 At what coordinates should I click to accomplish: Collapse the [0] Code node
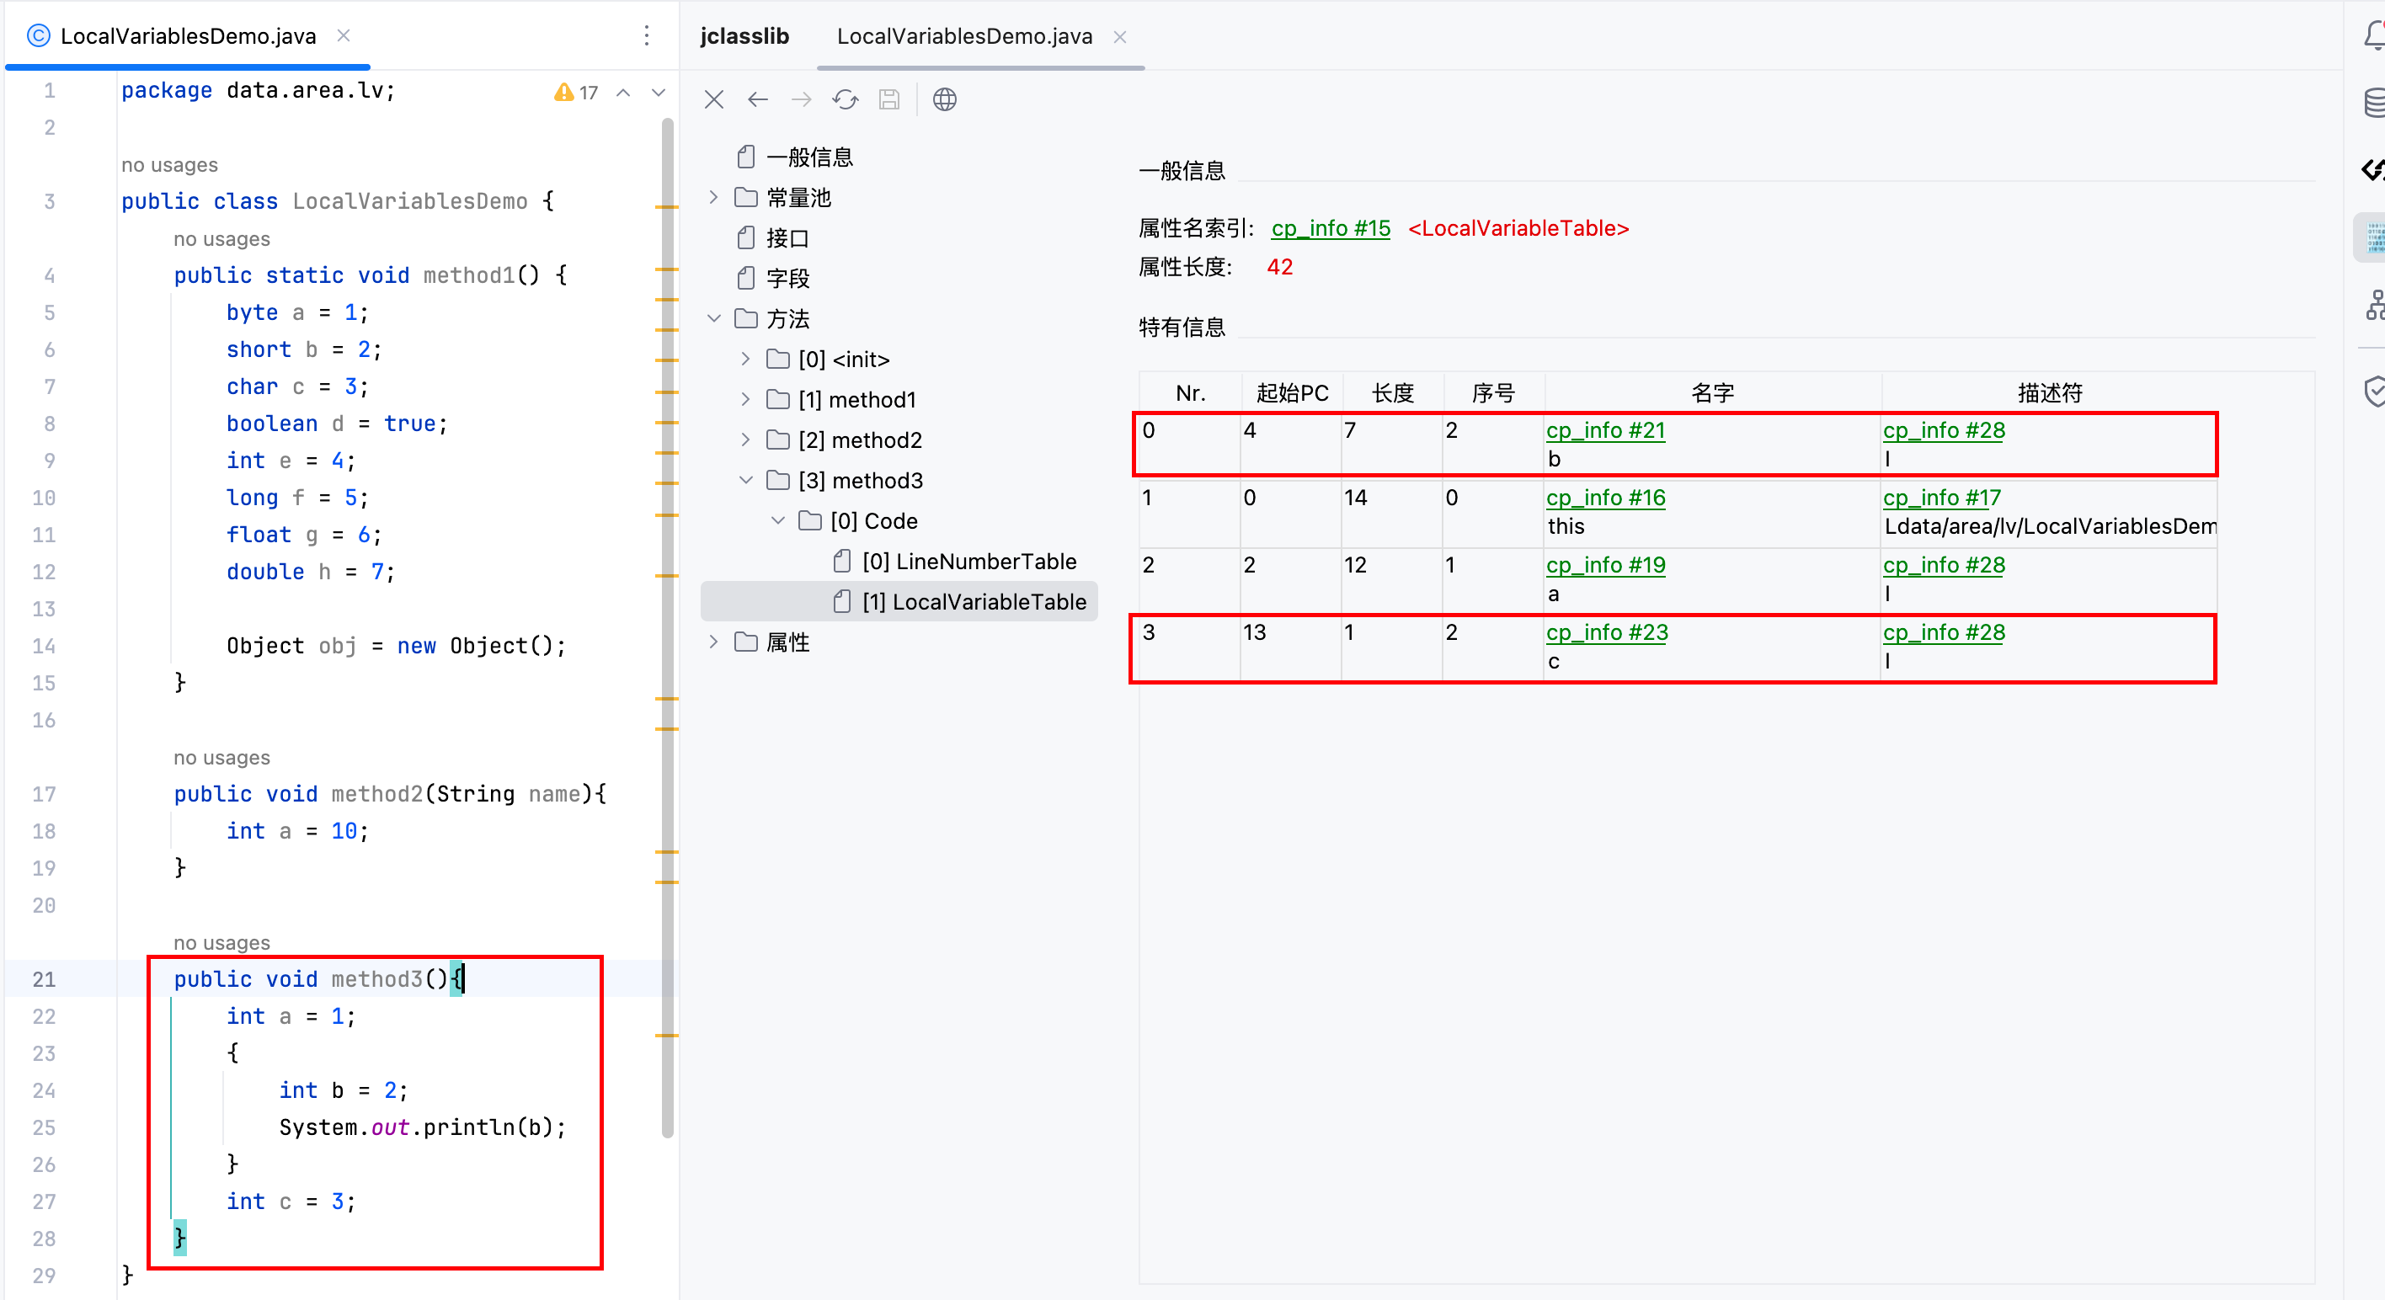coord(777,520)
